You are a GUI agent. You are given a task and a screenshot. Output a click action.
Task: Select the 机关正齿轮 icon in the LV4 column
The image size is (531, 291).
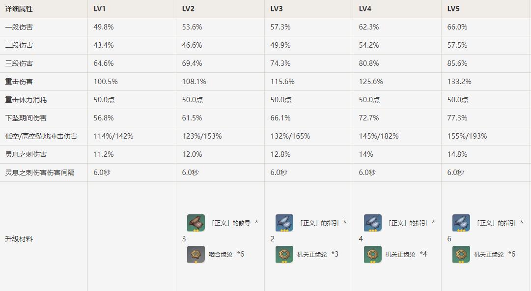(x=372, y=254)
